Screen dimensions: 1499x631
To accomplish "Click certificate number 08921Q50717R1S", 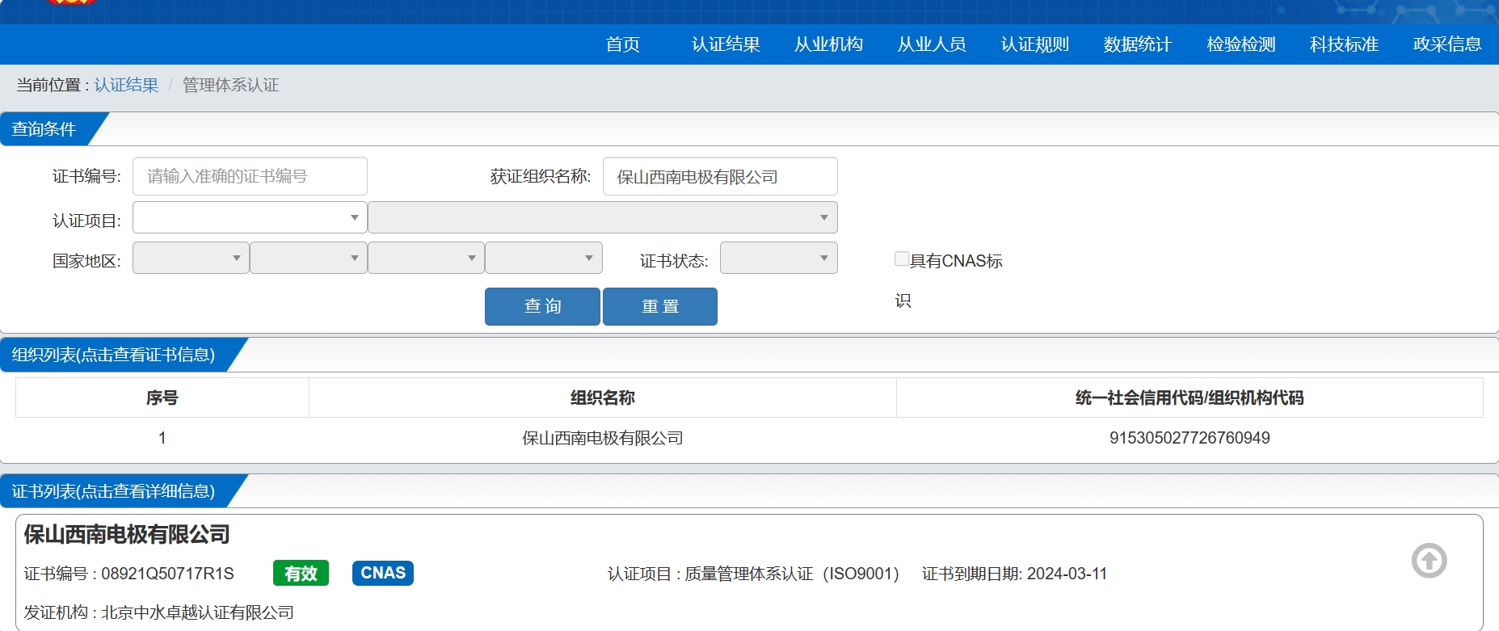I will click(x=167, y=574).
